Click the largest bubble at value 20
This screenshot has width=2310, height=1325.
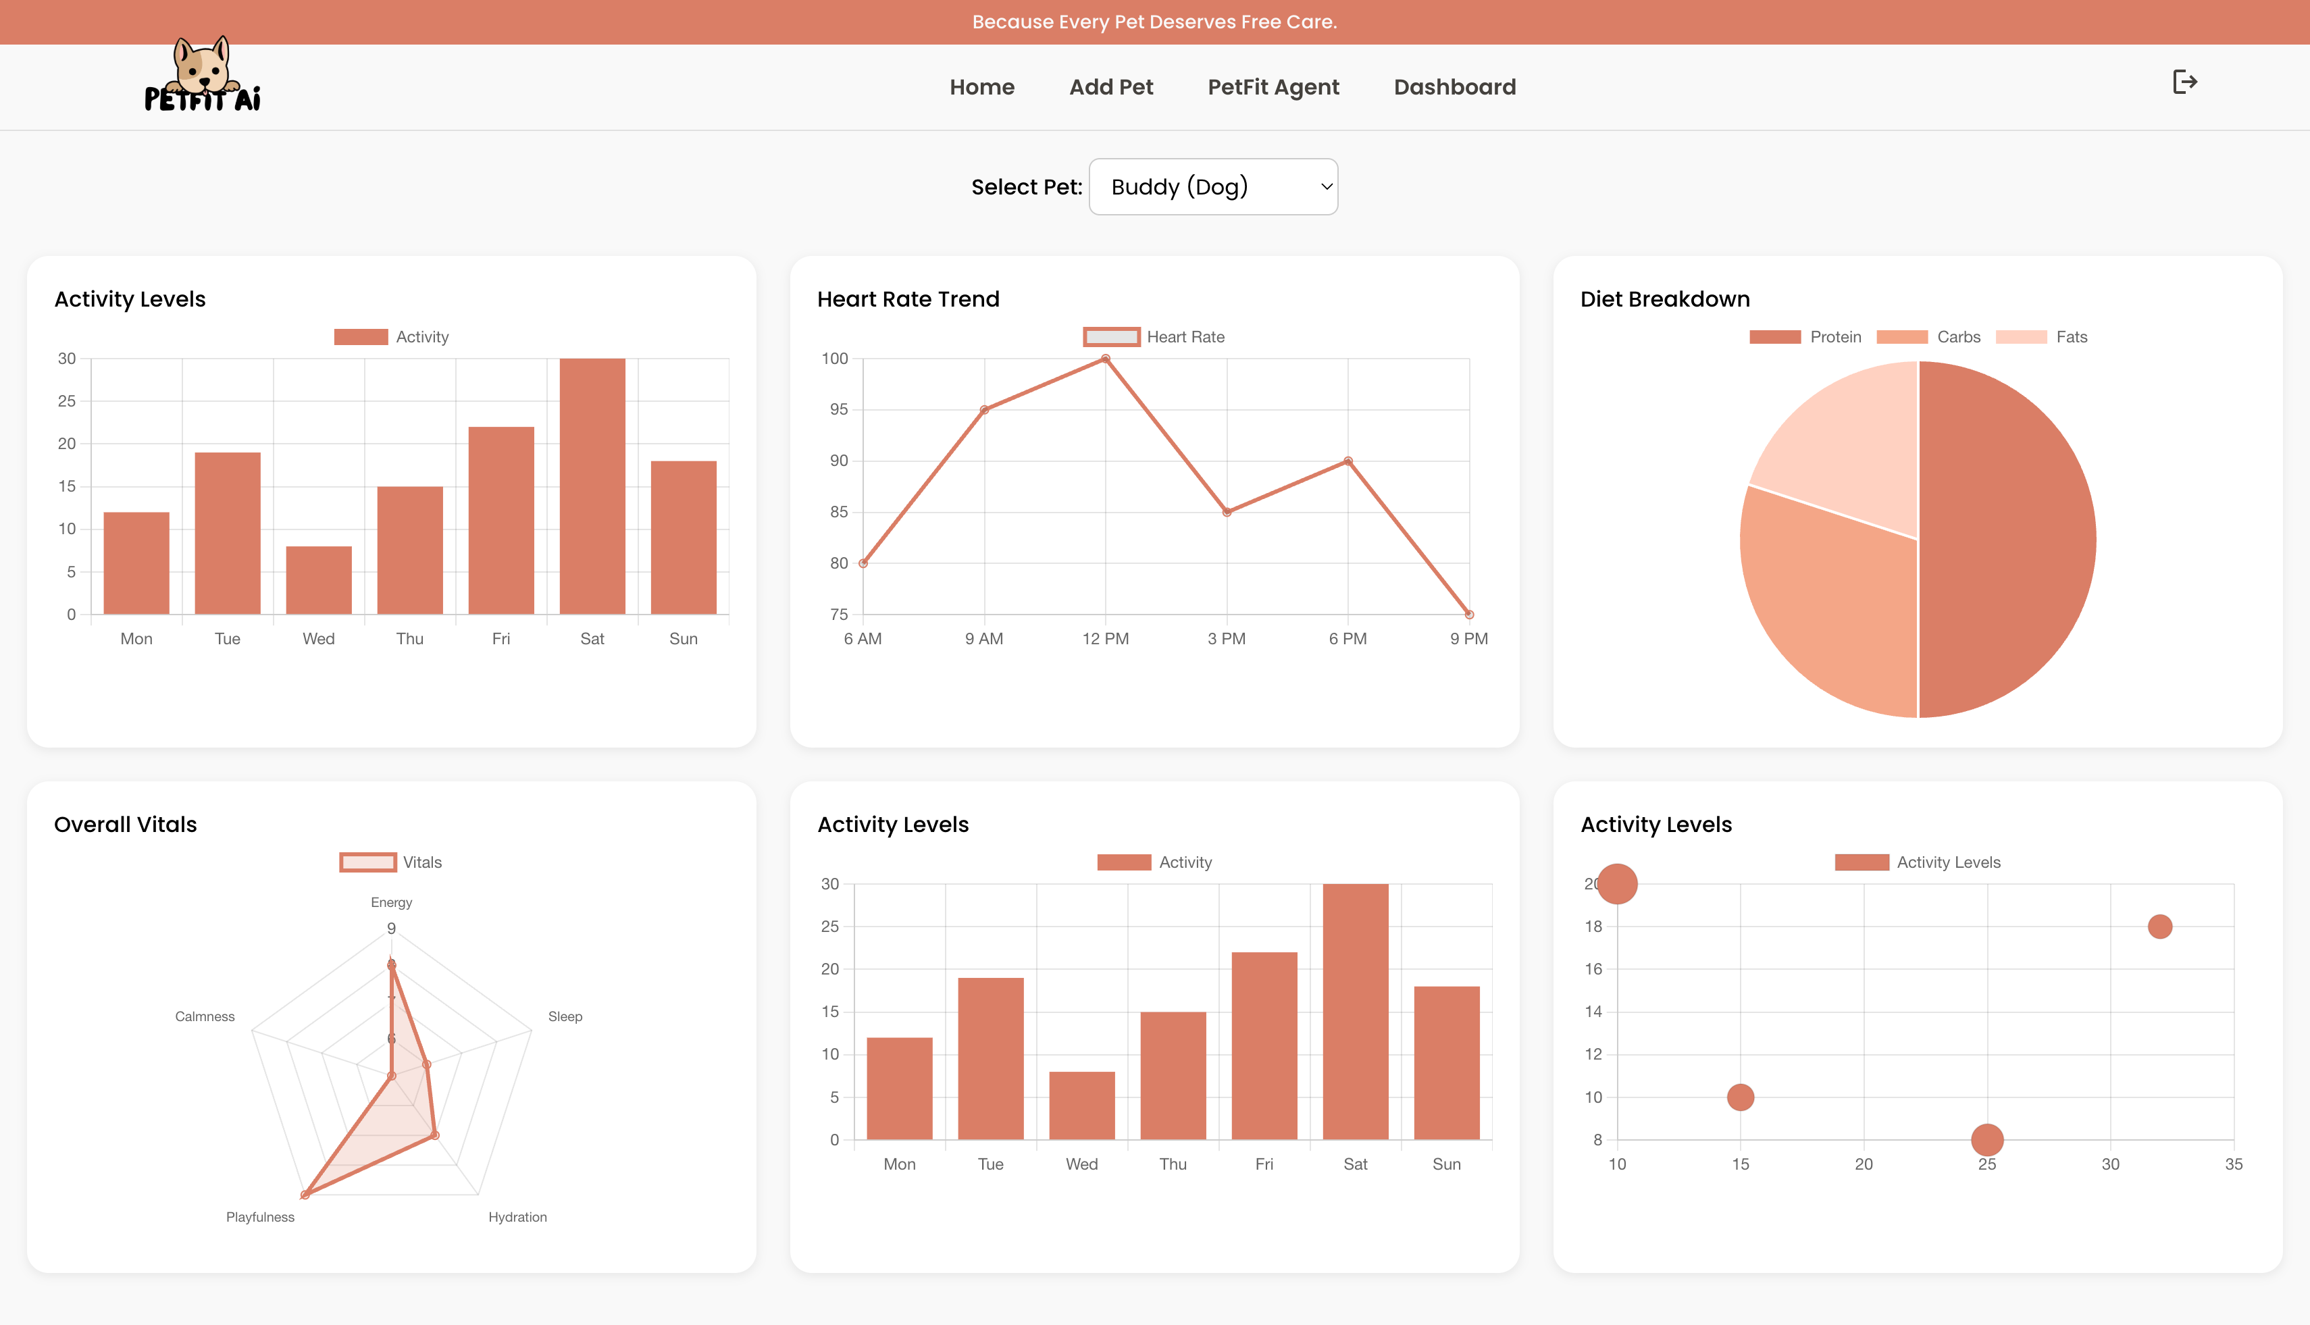(1618, 883)
